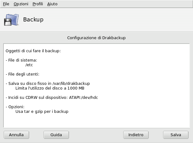The image size is (193, 143).
Task: Select the /etc path entry
Action: 29,65
